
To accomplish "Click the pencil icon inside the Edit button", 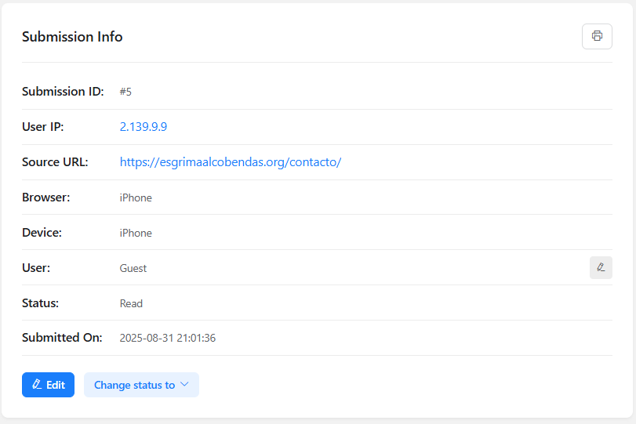I will [x=36, y=385].
